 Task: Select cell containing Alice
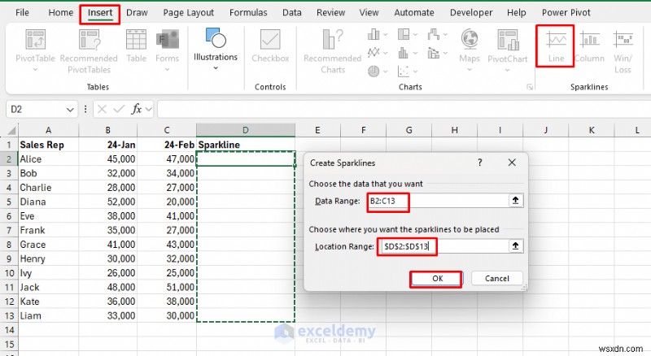click(x=48, y=159)
